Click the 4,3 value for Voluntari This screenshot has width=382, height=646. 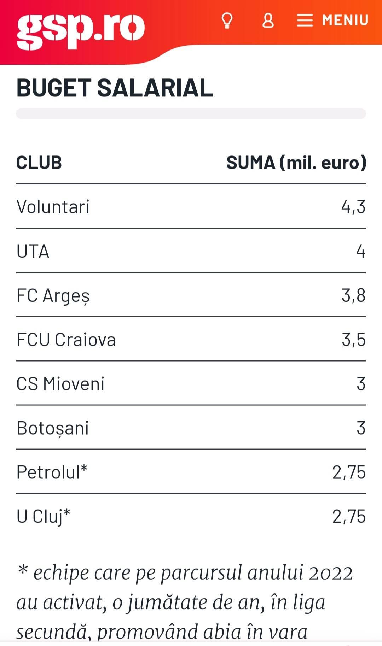click(x=353, y=207)
